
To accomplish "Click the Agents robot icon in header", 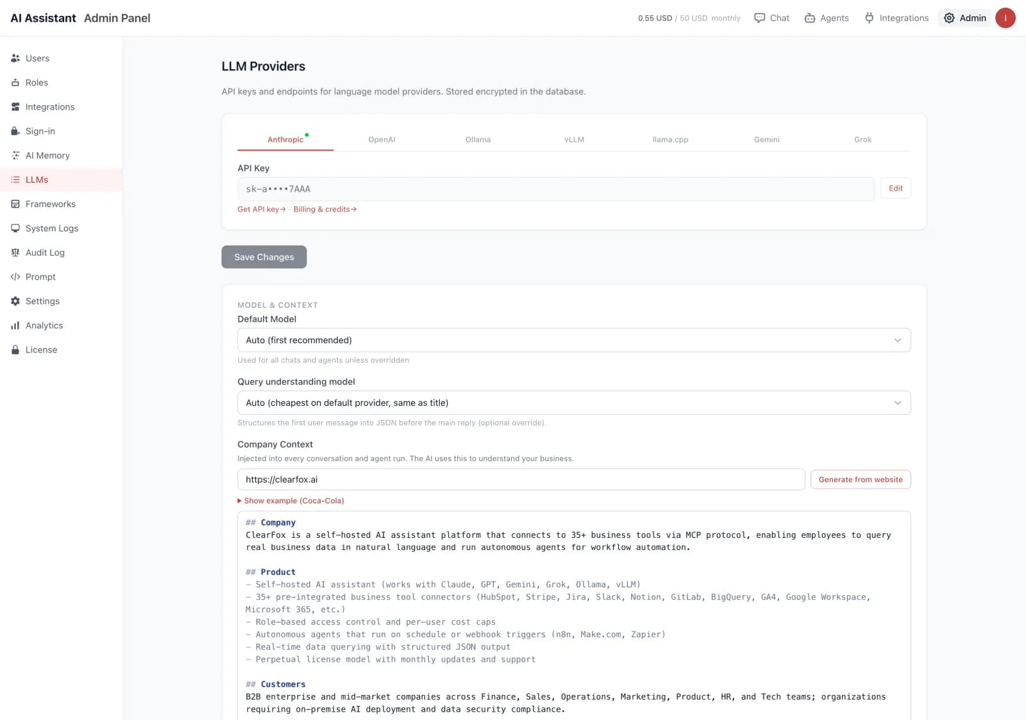I will pos(810,18).
